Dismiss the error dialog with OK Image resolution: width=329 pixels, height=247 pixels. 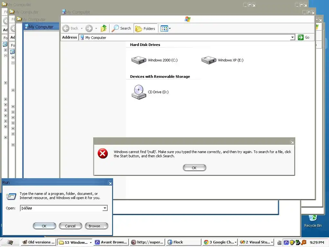[x=194, y=168]
